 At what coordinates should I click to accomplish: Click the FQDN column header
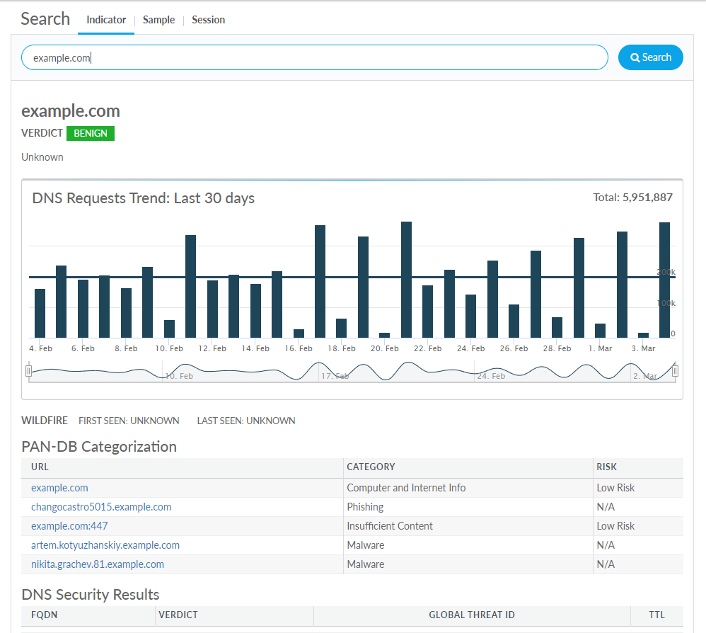tap(44, 615)
